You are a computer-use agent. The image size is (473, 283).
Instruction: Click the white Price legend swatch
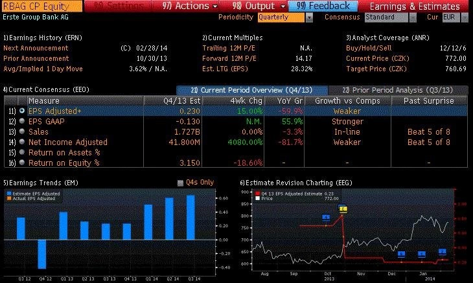pos(258,199)
